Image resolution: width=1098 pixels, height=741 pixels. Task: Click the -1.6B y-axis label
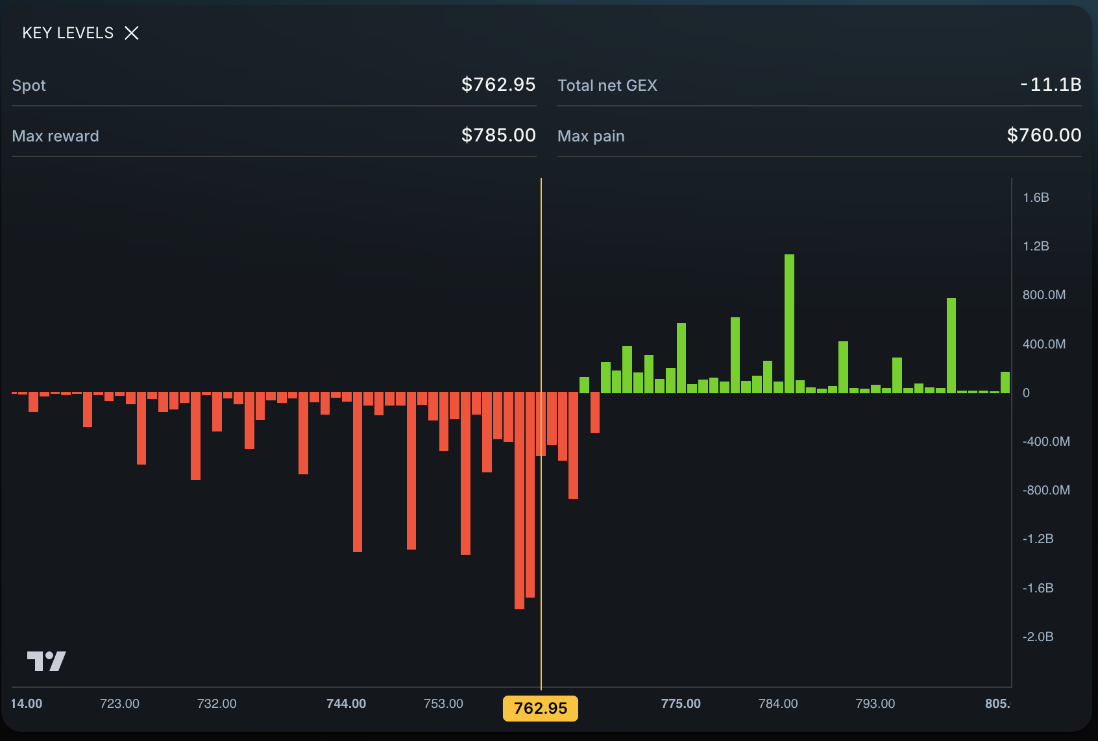1038,588
